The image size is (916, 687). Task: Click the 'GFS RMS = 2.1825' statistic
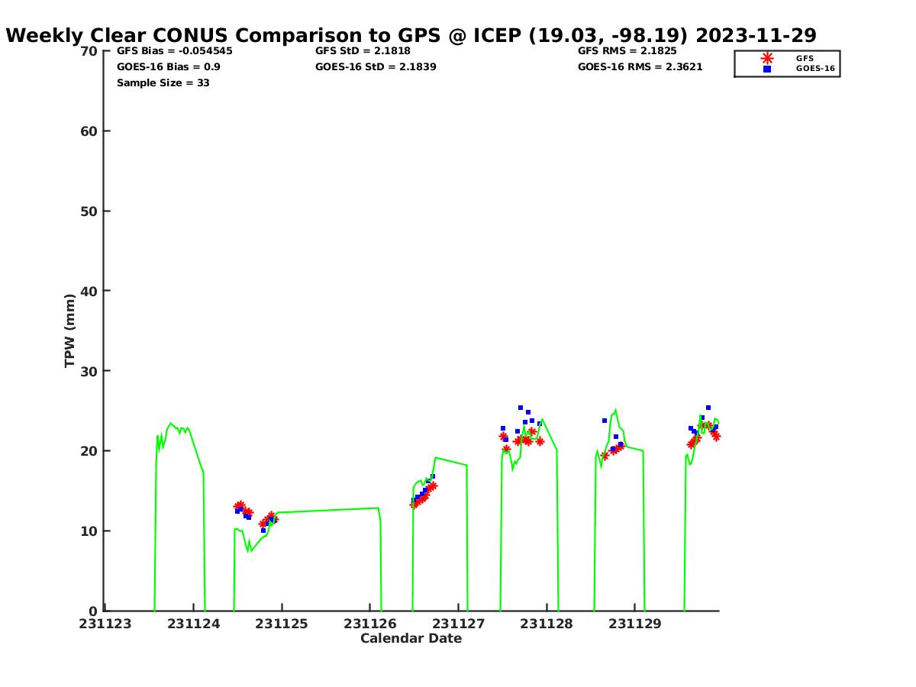tap(627, 51)
